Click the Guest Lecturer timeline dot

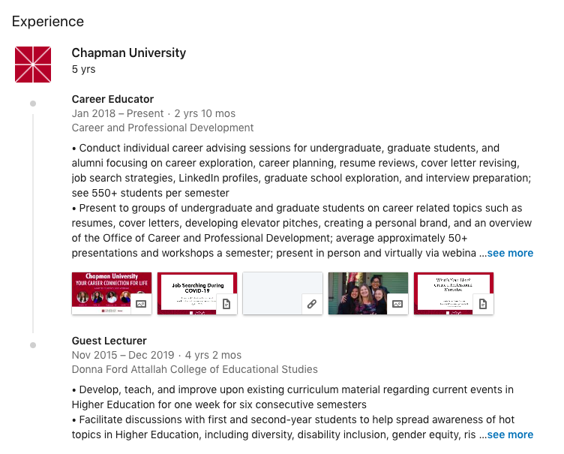(33, 344)
